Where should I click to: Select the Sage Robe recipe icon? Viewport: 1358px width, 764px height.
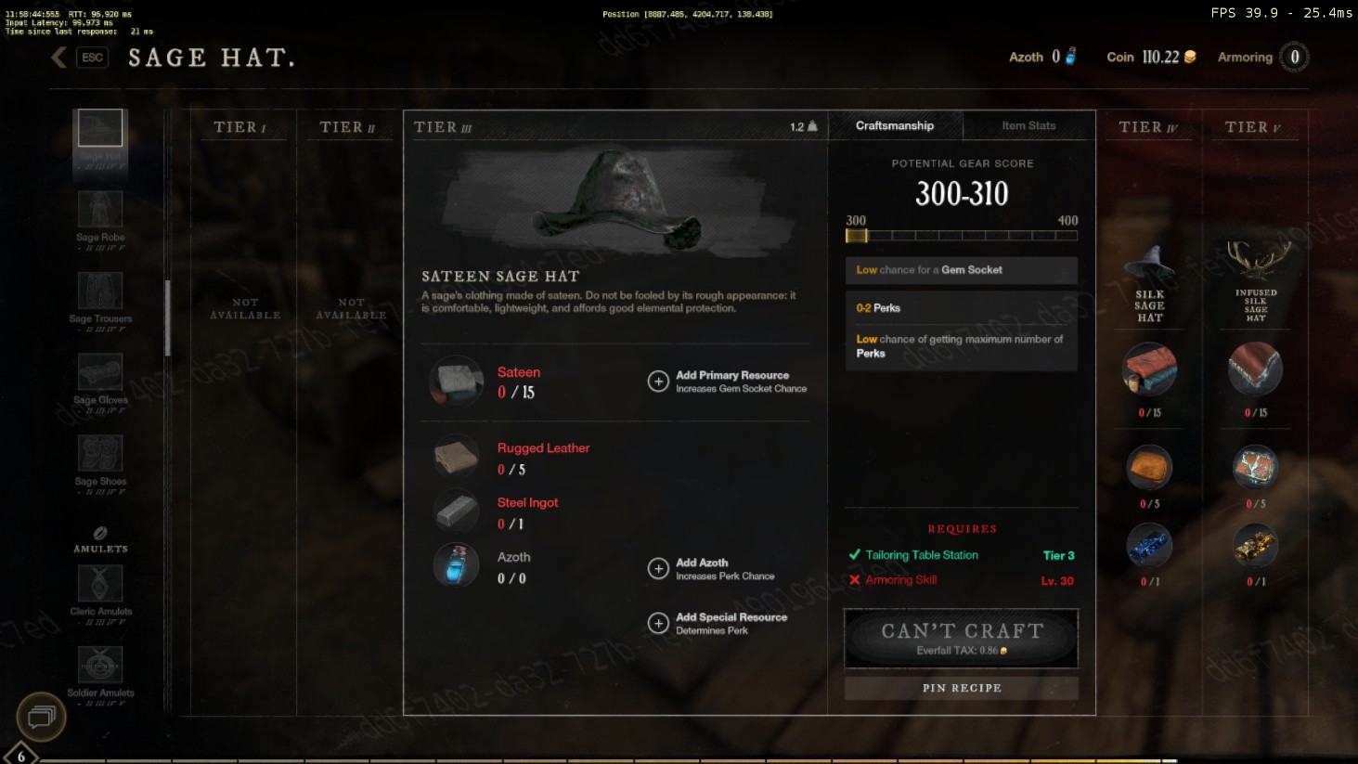tap(100, 209)
